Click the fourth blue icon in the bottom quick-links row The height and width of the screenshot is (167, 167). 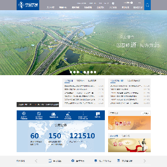coord(119,161)
